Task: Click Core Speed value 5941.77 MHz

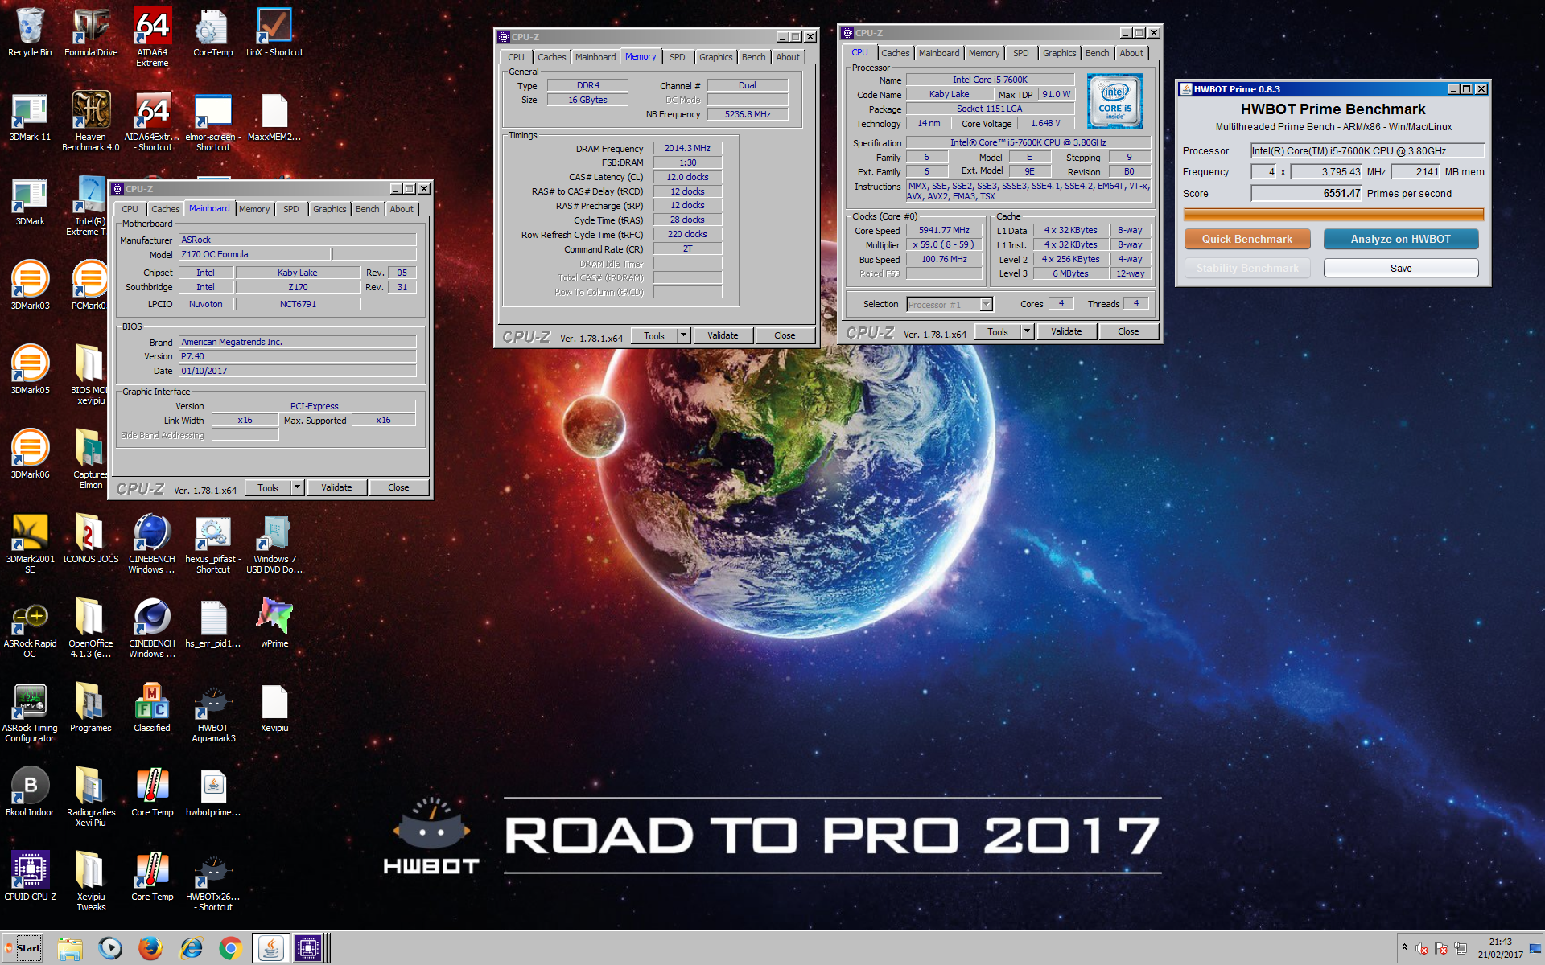Action: (x=945, y=230)
